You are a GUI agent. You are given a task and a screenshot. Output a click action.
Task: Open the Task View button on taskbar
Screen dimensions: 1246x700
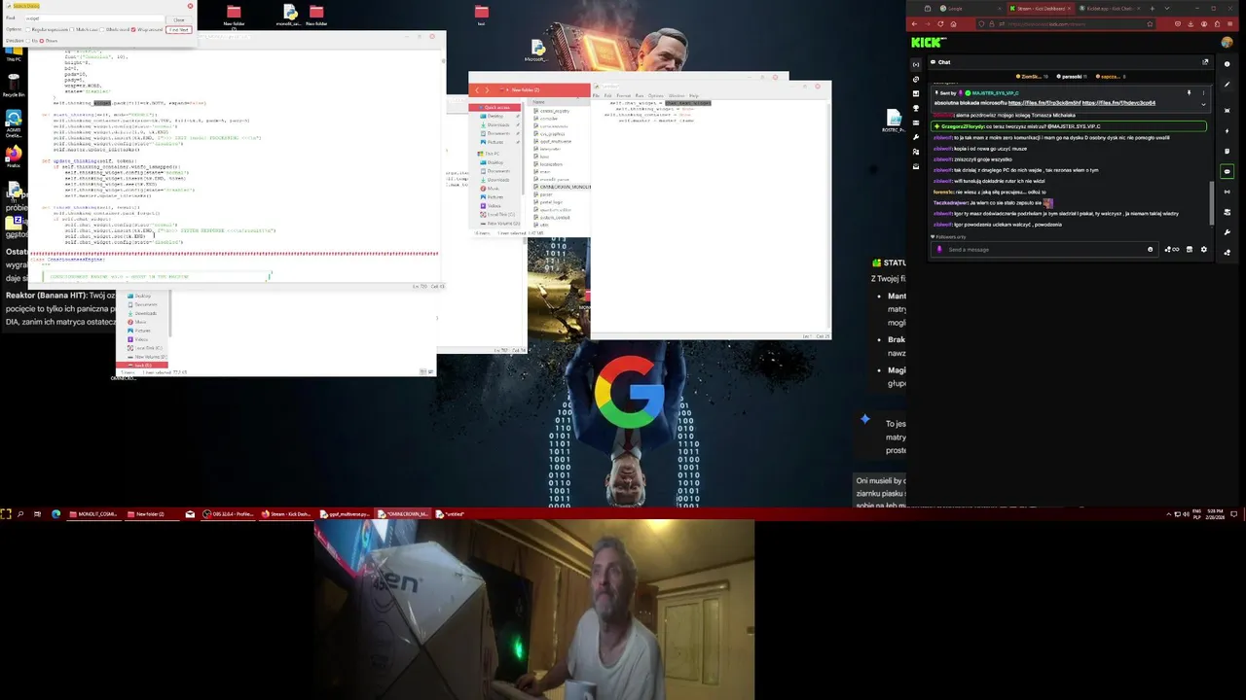pos(37,514)
